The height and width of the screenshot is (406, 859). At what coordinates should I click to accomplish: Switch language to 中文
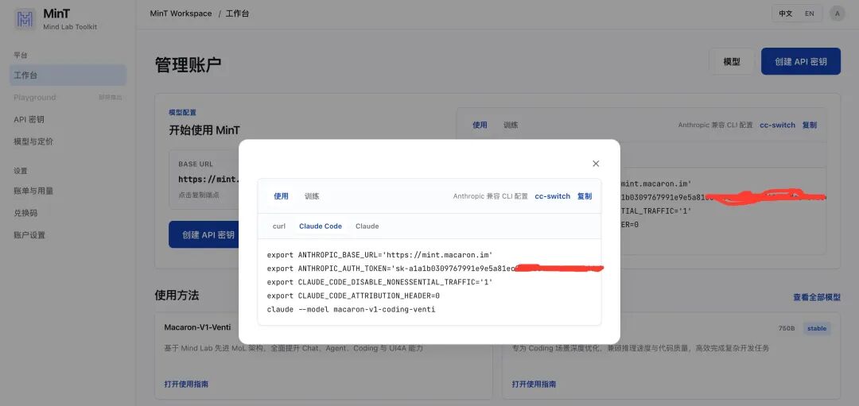[x=786, y=14]
